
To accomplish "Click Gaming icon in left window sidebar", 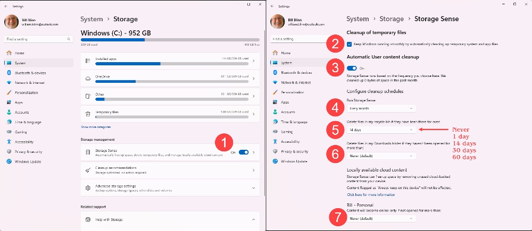I will pyautogui.click(x=9, y=132).
